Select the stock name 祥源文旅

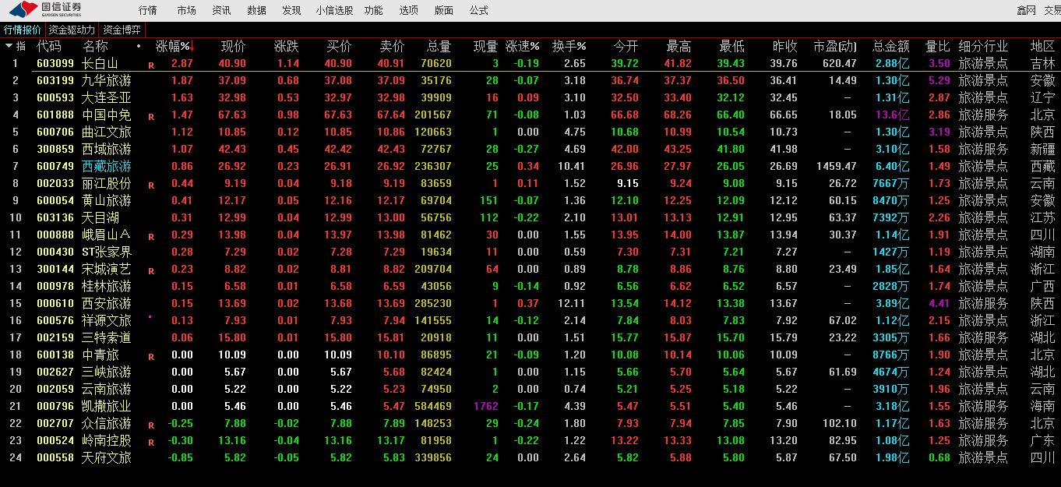coord(107,320)
